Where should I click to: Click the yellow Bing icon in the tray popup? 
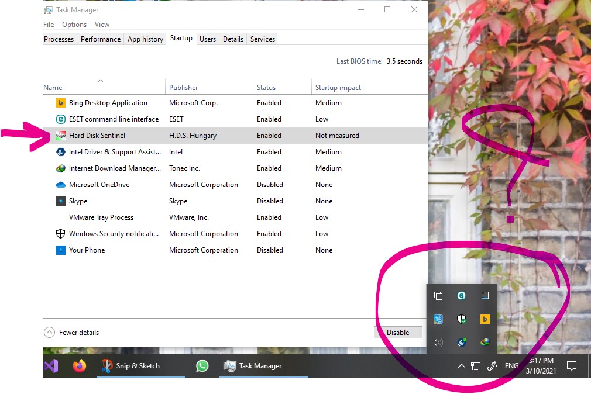pos(485,319)
